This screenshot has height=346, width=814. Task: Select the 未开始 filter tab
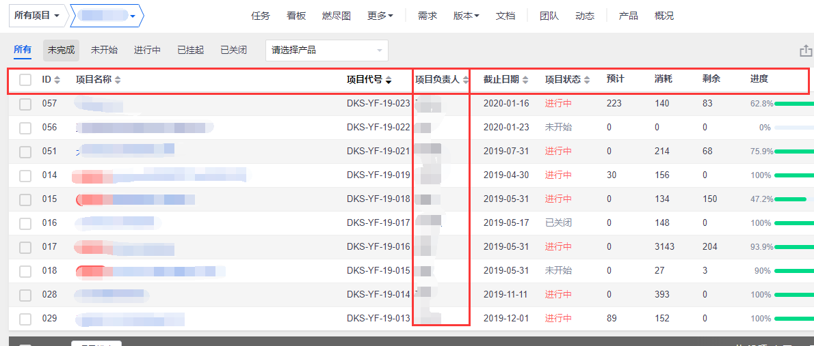[105, 51]
